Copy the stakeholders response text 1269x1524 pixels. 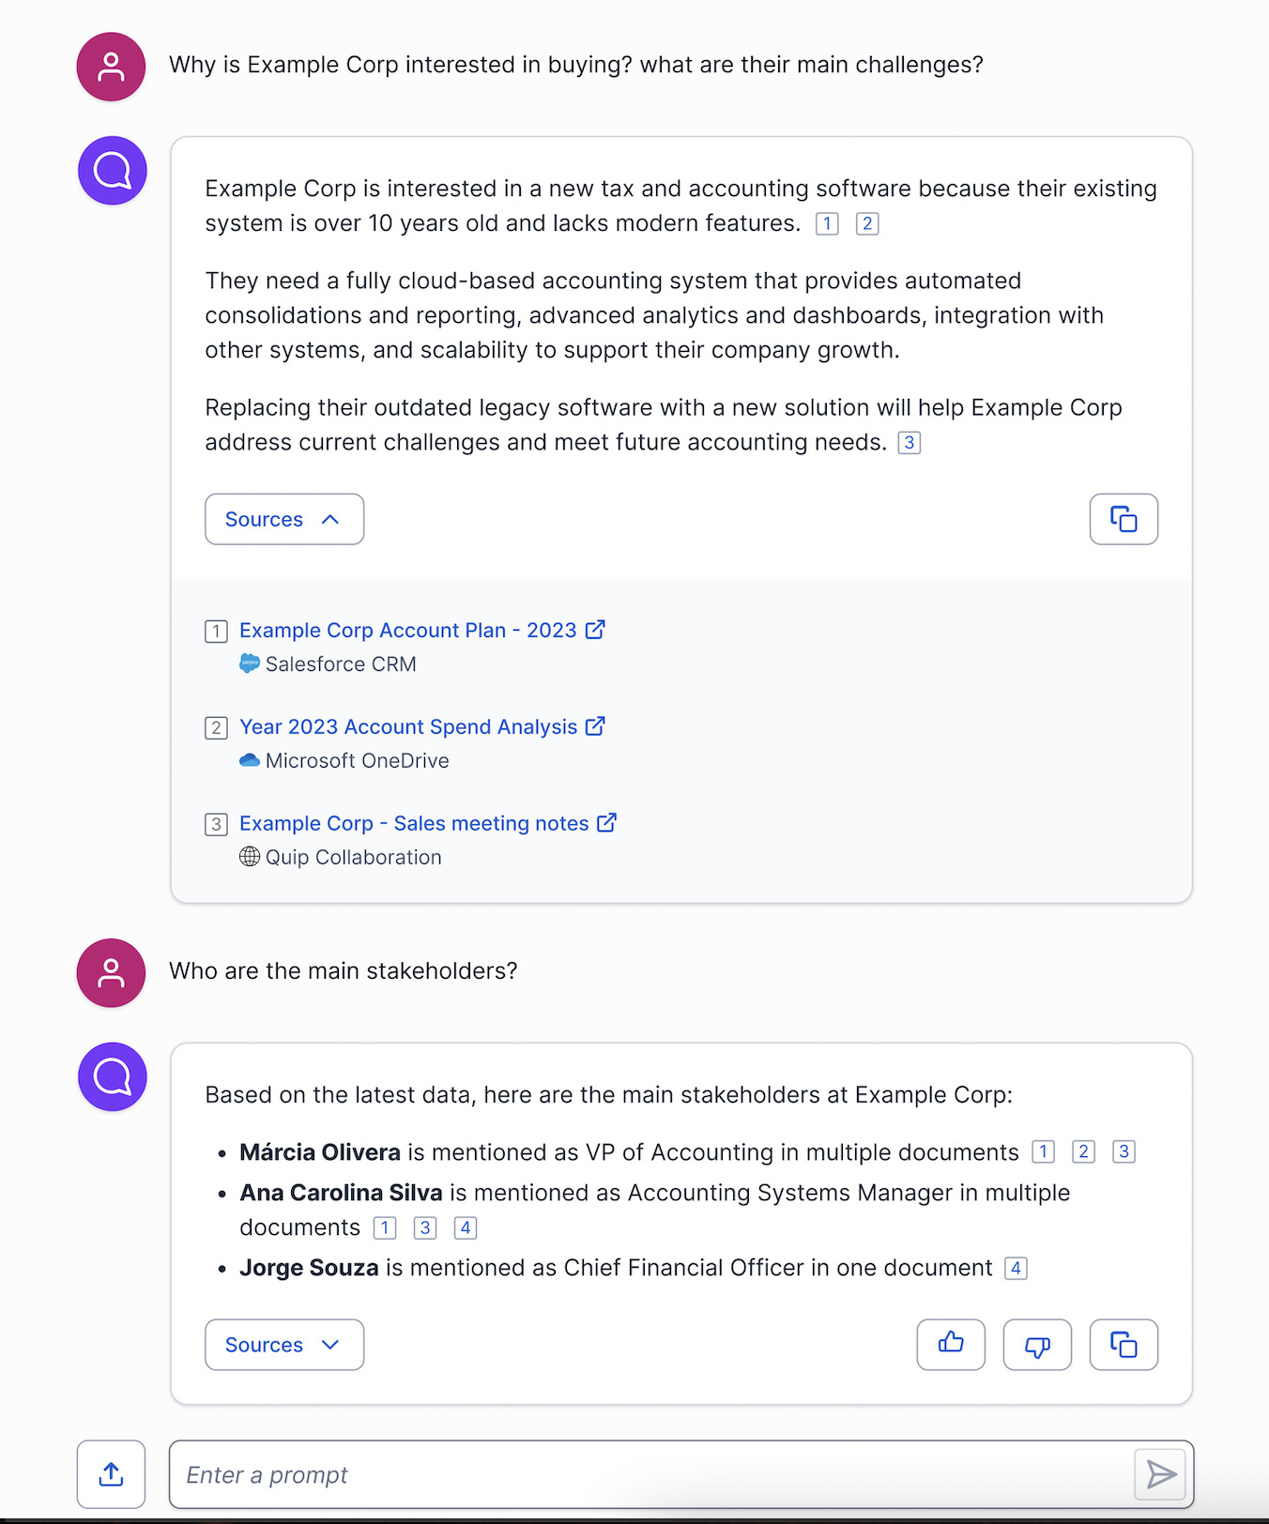(x=1124, y=1345)
